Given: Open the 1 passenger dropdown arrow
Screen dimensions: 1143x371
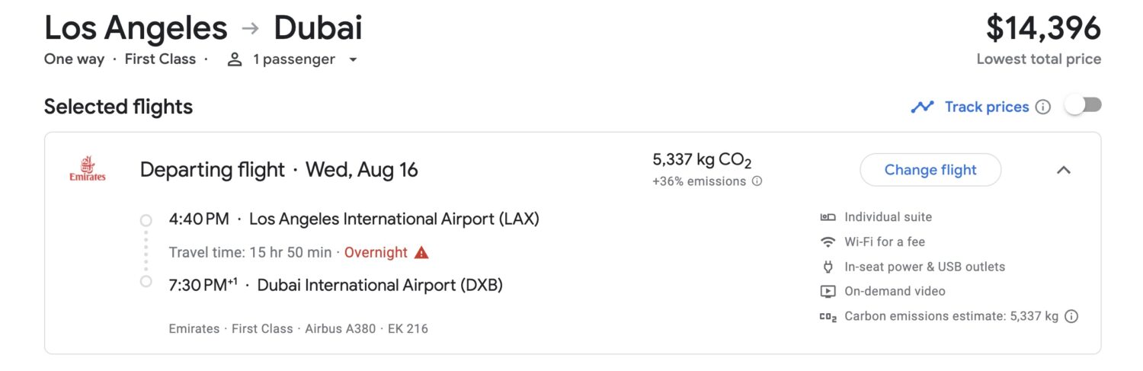Looking at the screenshot, I should tap(353, 59).
